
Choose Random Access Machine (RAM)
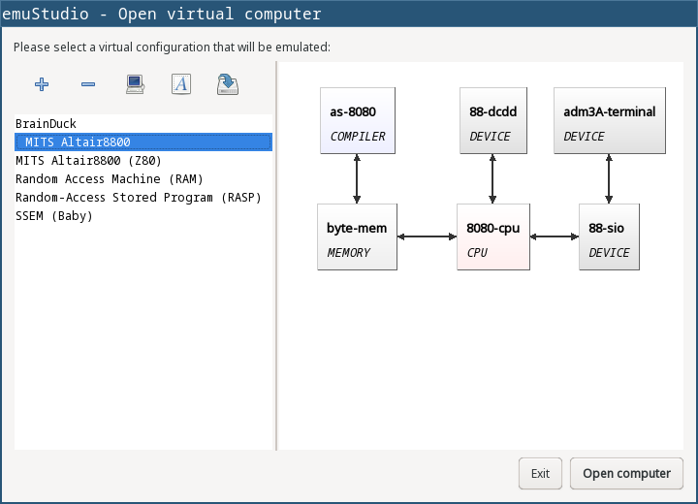[x=143, y=179]
